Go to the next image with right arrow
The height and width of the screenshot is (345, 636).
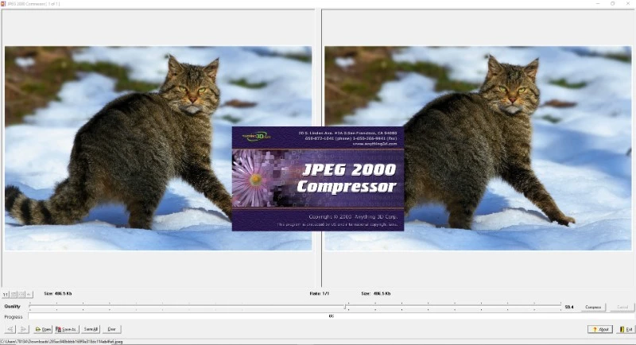coord(23,329)
